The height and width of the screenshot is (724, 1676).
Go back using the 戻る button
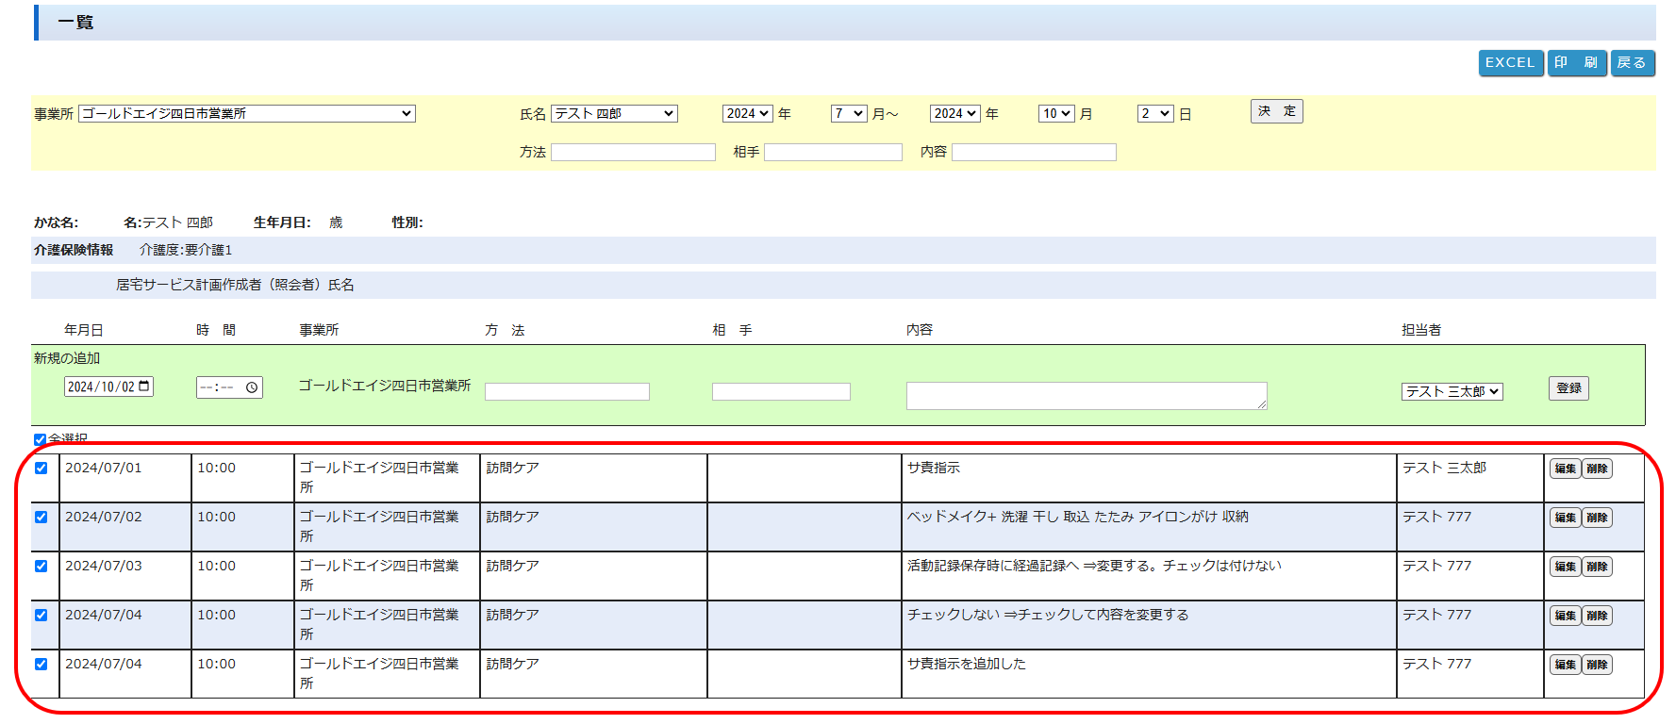click(x=1632, y=63)
